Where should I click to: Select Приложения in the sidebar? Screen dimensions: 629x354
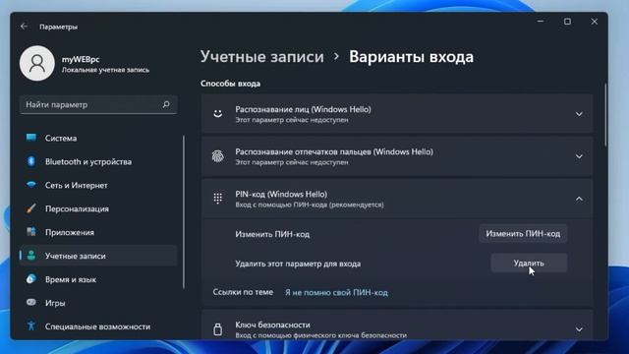click(x=98, y=232)
